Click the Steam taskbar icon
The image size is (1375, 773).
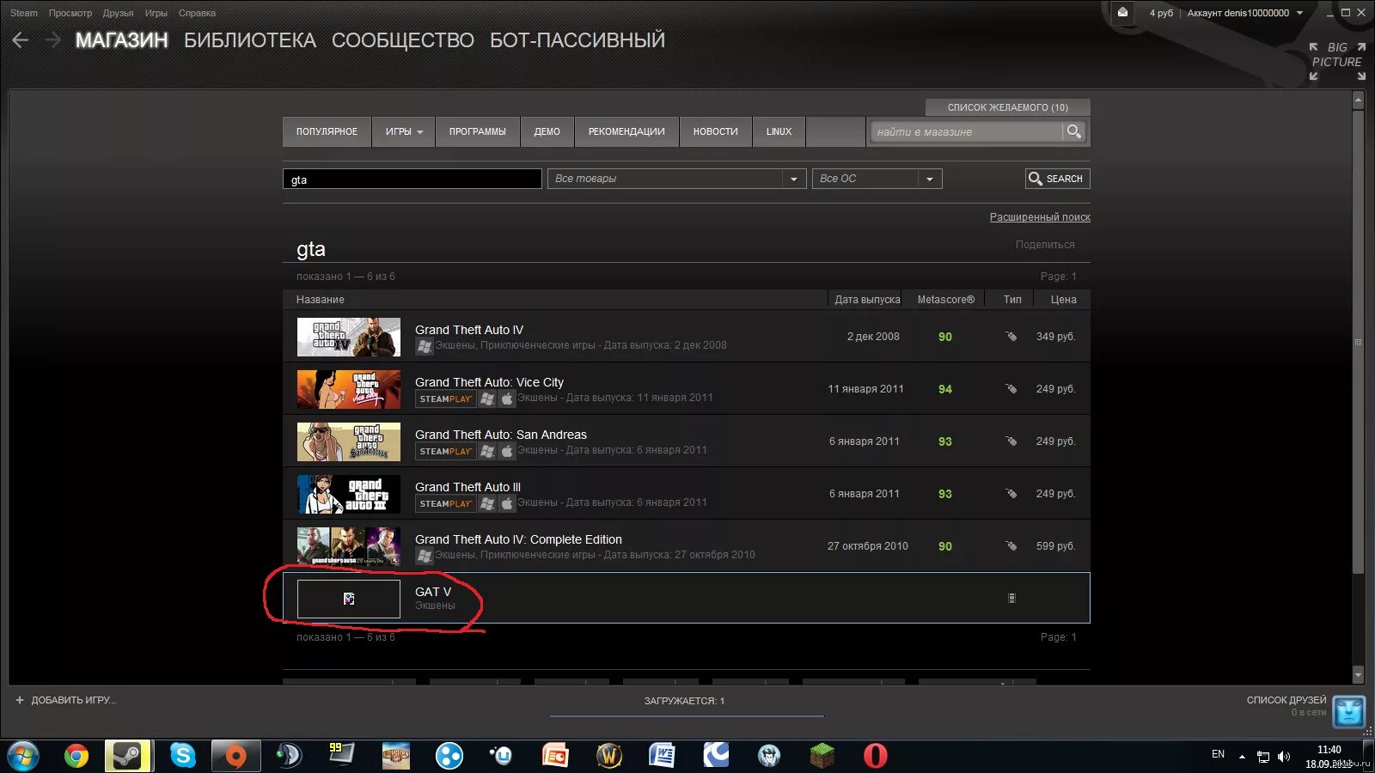point(128,756)
